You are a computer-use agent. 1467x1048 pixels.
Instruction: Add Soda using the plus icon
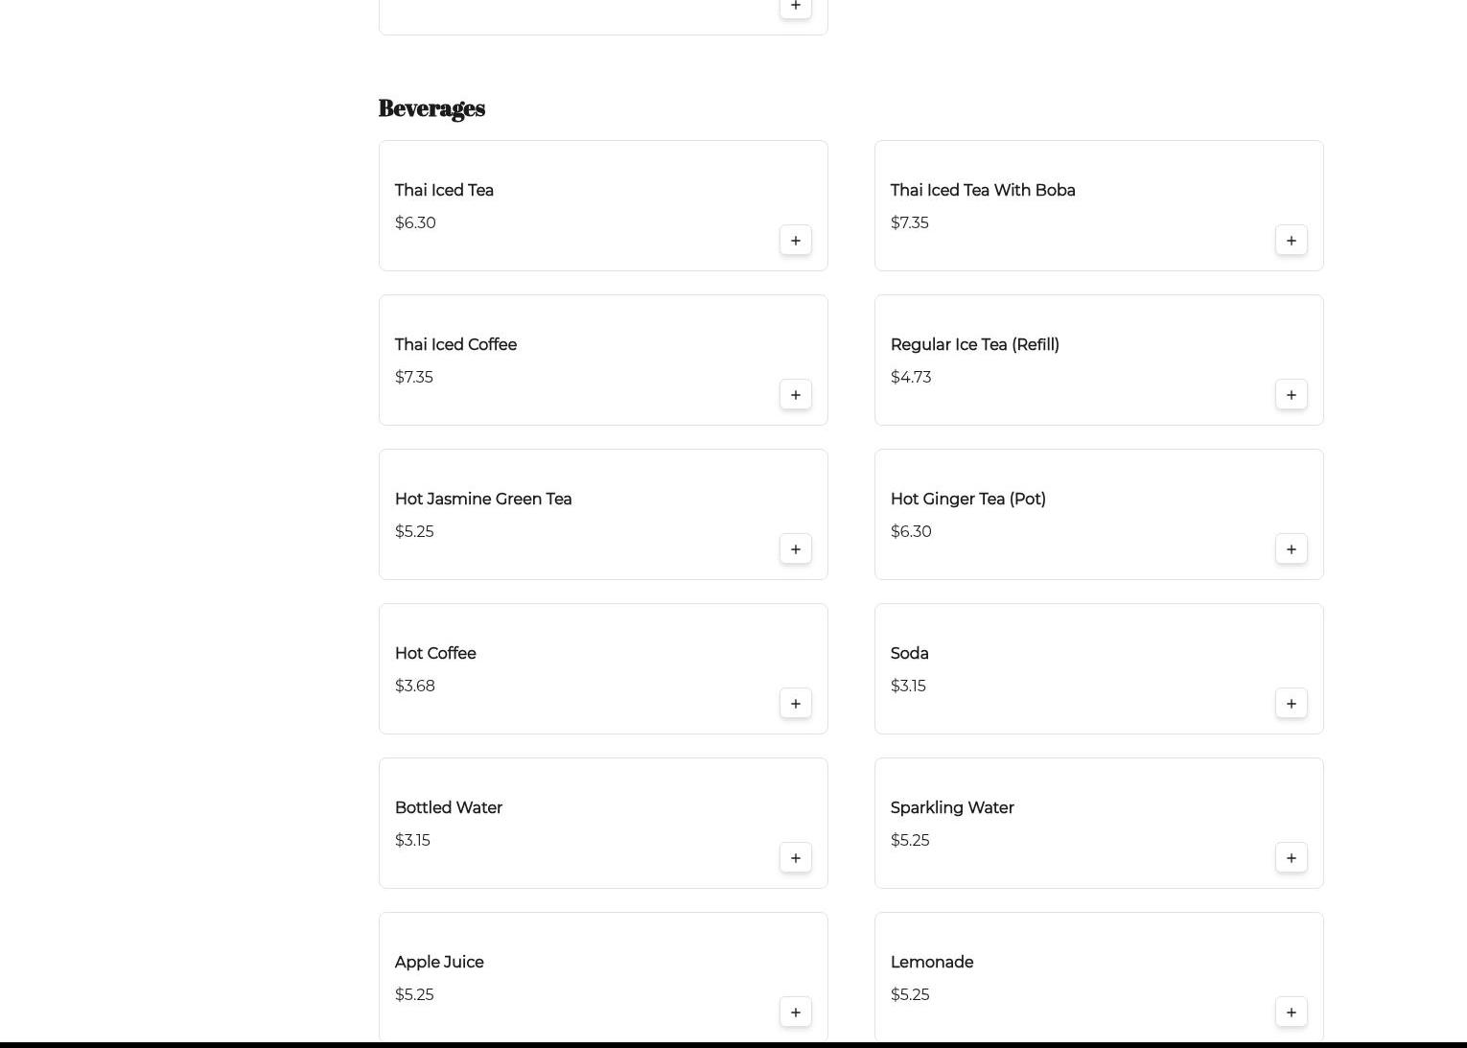tap(1291, 704)
